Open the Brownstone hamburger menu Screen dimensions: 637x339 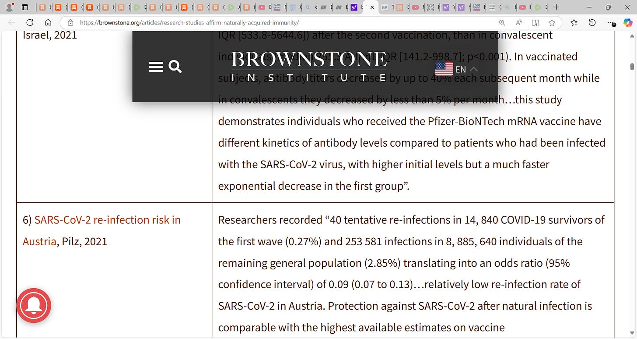tap(156, 67)
